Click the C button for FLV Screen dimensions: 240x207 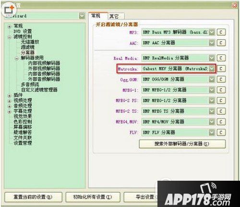pos(221,132)
